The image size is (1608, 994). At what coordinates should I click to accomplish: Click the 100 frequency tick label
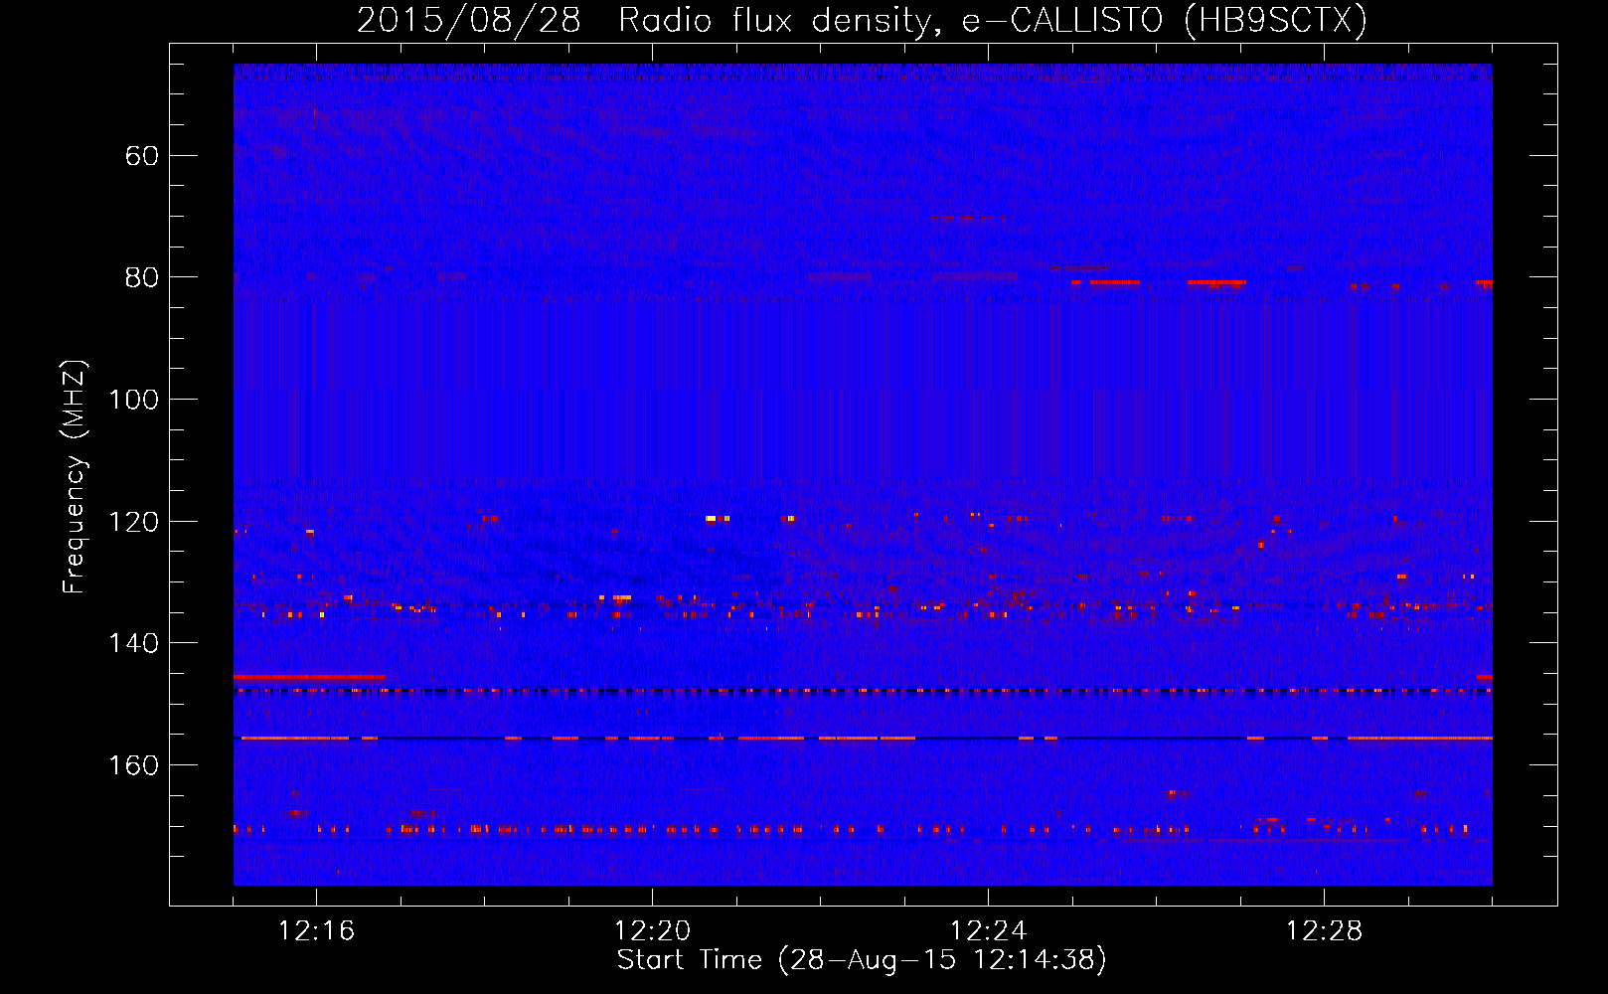coord(133,400)
